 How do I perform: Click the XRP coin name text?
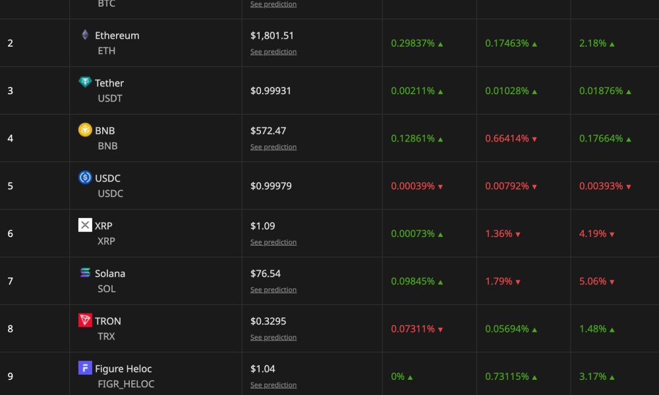coord(103,226)
